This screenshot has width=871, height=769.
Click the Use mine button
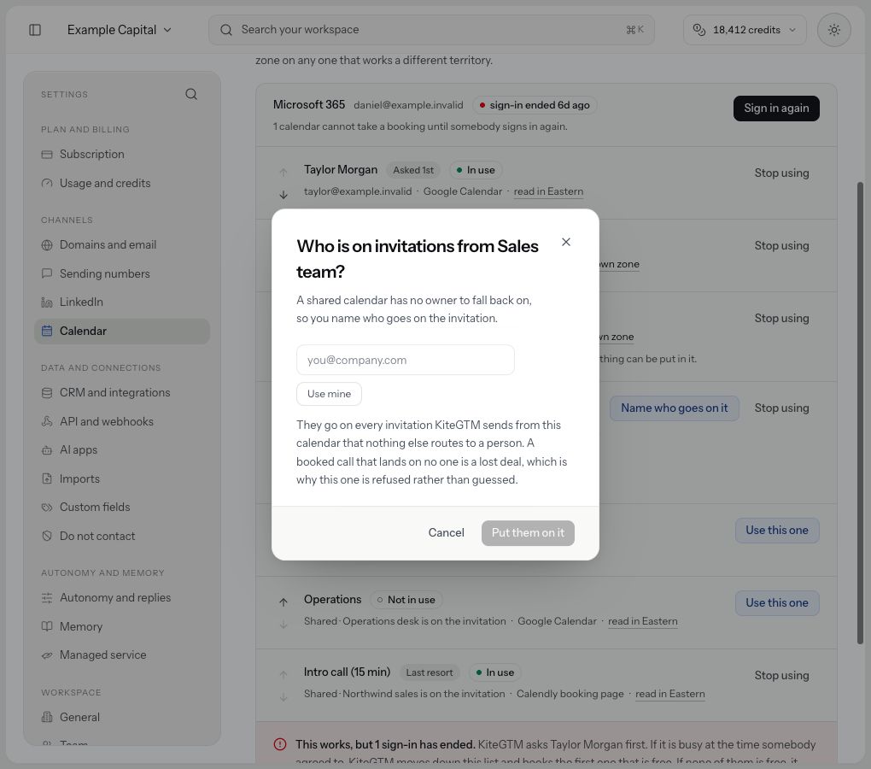pyautogui.click(x=329, y=394)
